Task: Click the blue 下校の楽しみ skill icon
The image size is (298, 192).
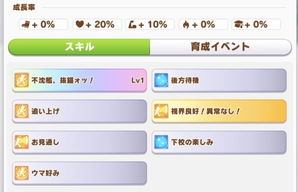Action: click(160, 142)
